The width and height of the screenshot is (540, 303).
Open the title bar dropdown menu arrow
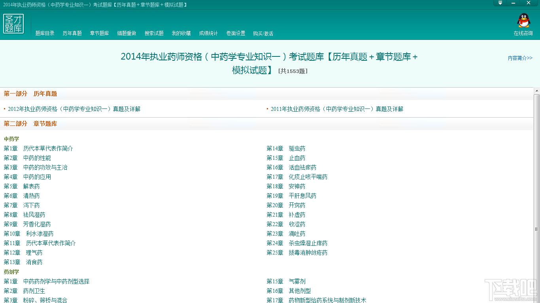point(500,3)
